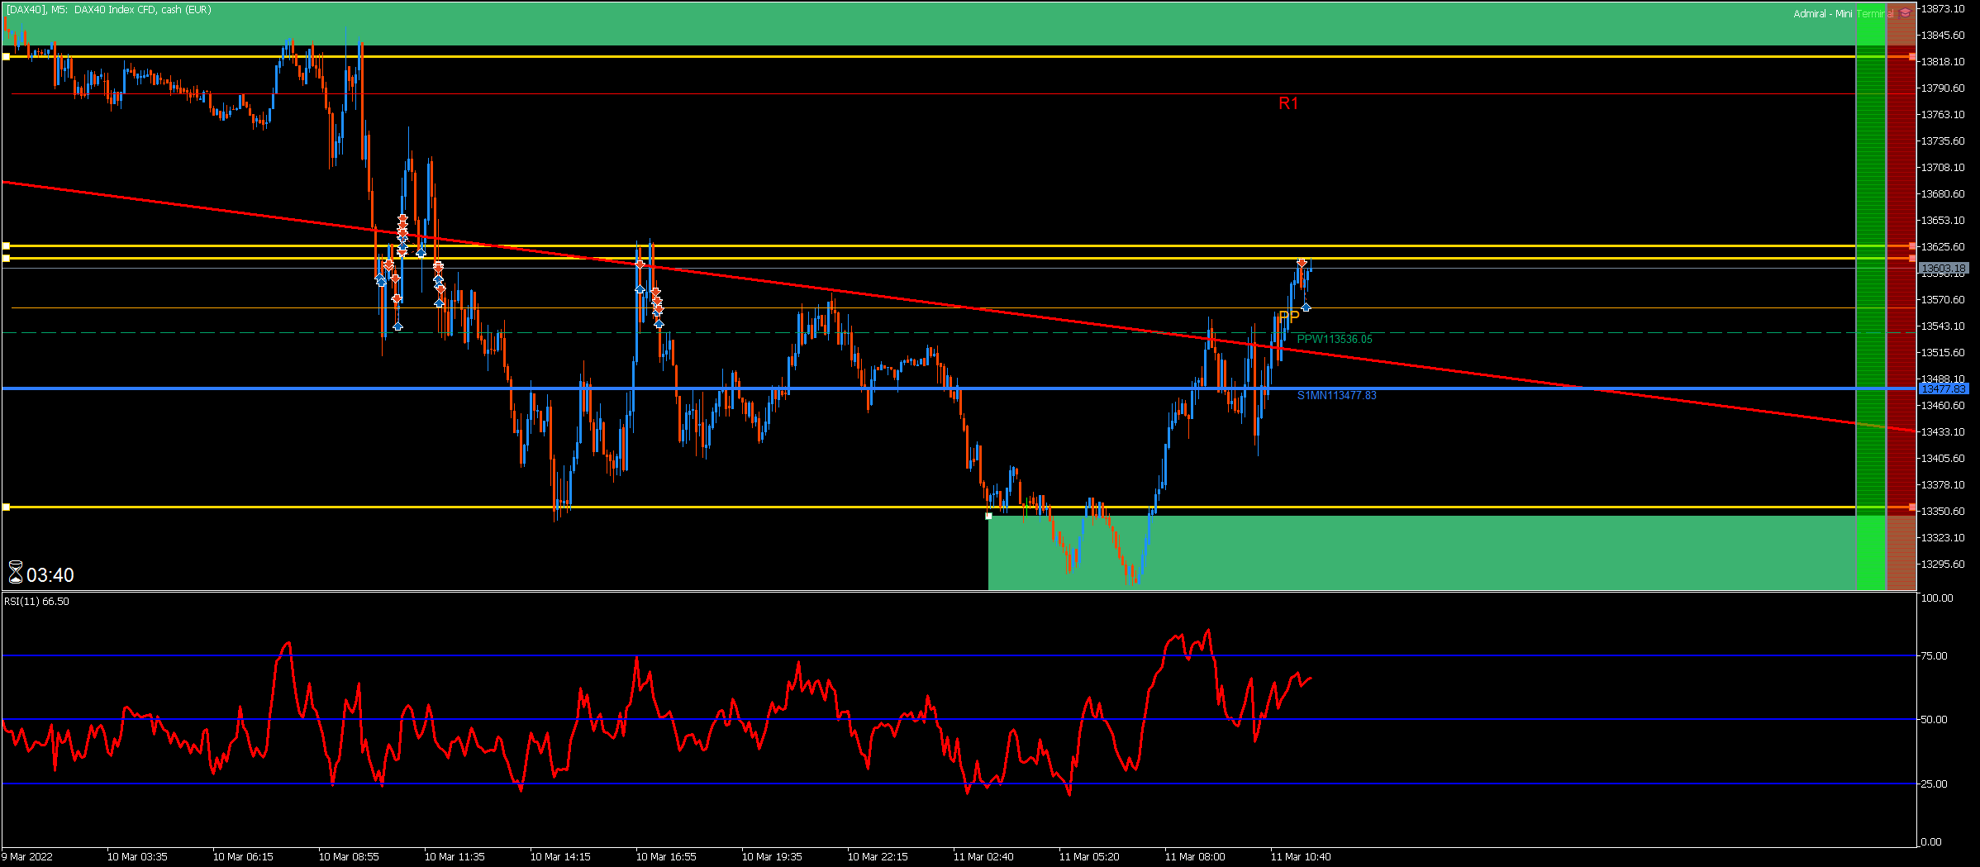Click the "100.00" RSI scale label
This screenshot has width=1980, height=867.
tap(1936, 598)
